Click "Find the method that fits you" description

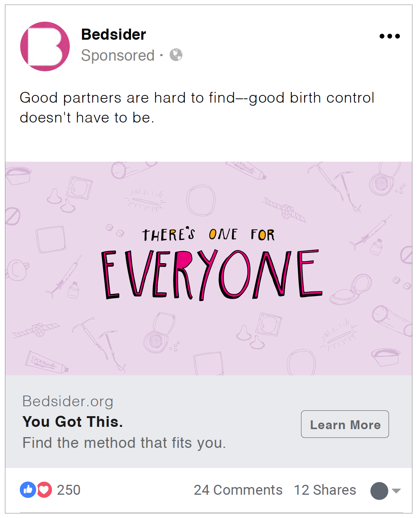coord(124,443)
